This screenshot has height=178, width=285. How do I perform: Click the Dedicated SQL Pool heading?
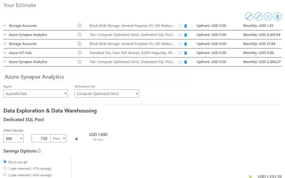pos(24,120)
